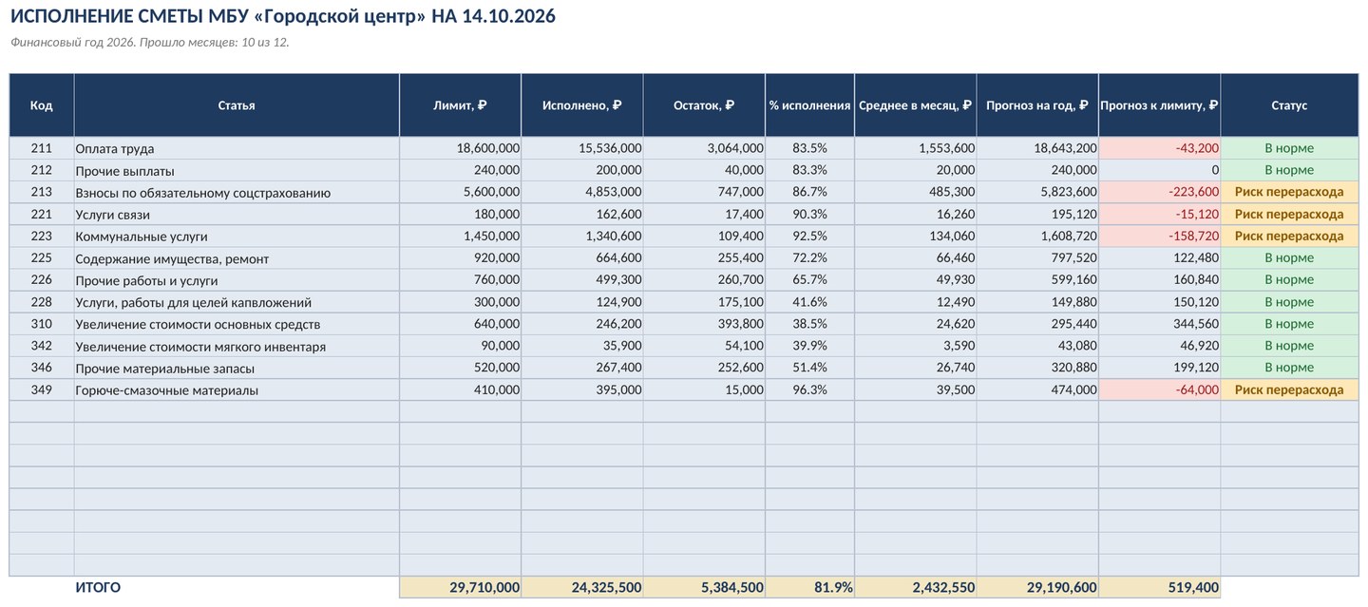Select percent cell '96.3%'
1368x607 pixels.
point(810,389)
